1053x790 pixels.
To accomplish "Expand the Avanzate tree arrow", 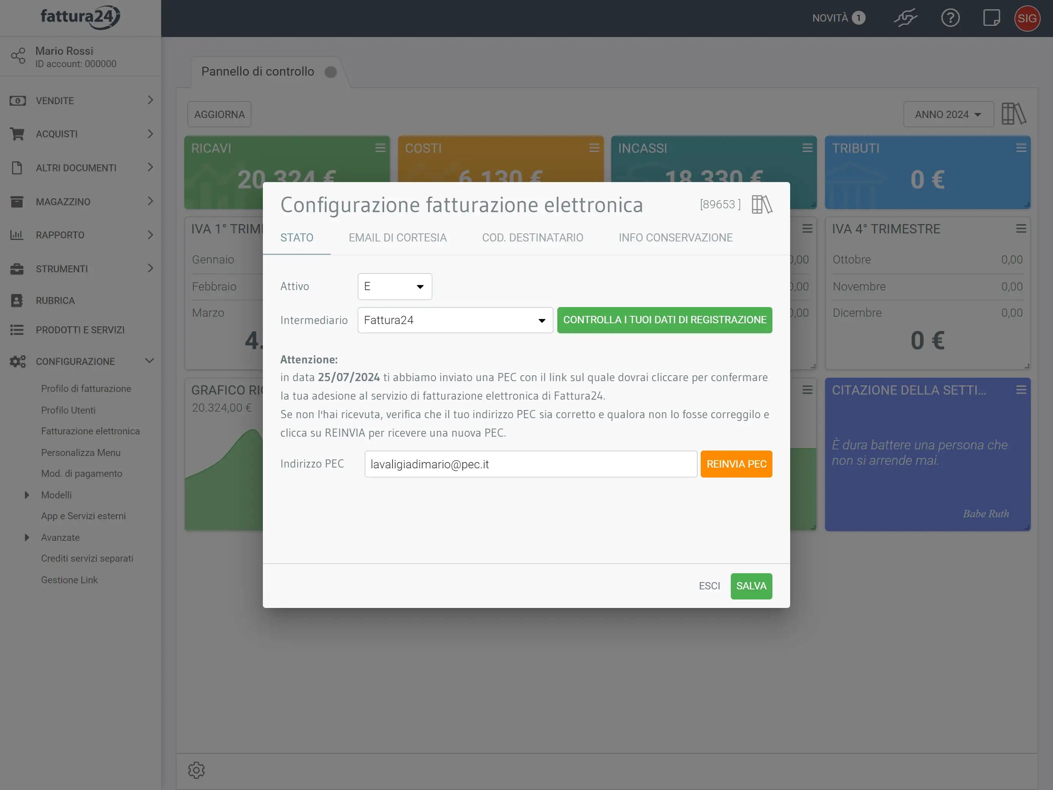I will pyautogui.click(x=27, y=537).
